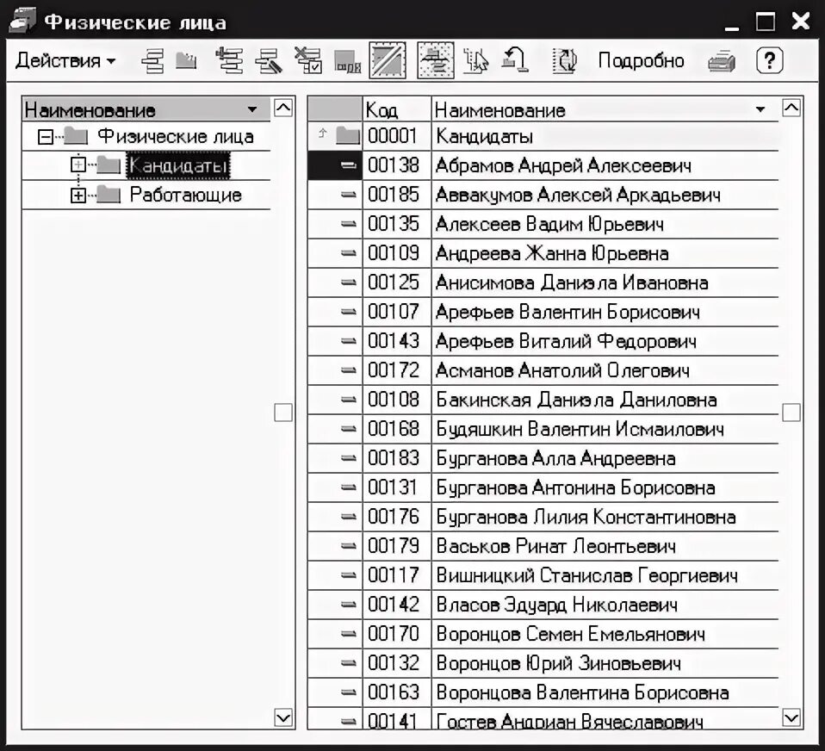This screenshot has width=825, height=751.
Task: Click code cell 00001 of Кандидаты
Action: coord(397,136)
